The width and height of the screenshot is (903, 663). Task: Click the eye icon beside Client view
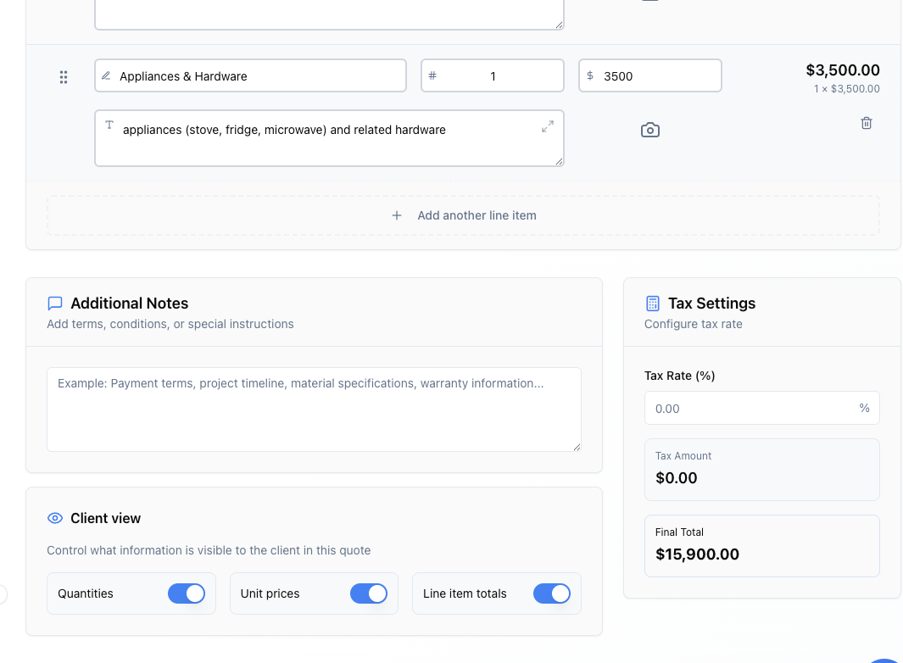click(55, 518)
